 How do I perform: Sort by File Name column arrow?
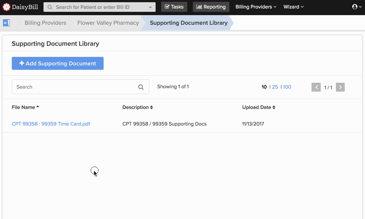pyautogui.click(x=38, y=107)
